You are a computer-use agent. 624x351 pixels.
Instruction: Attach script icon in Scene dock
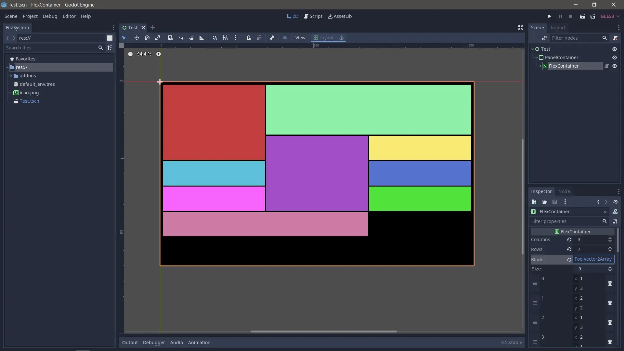pyautogui.click(x=615, y=38)
